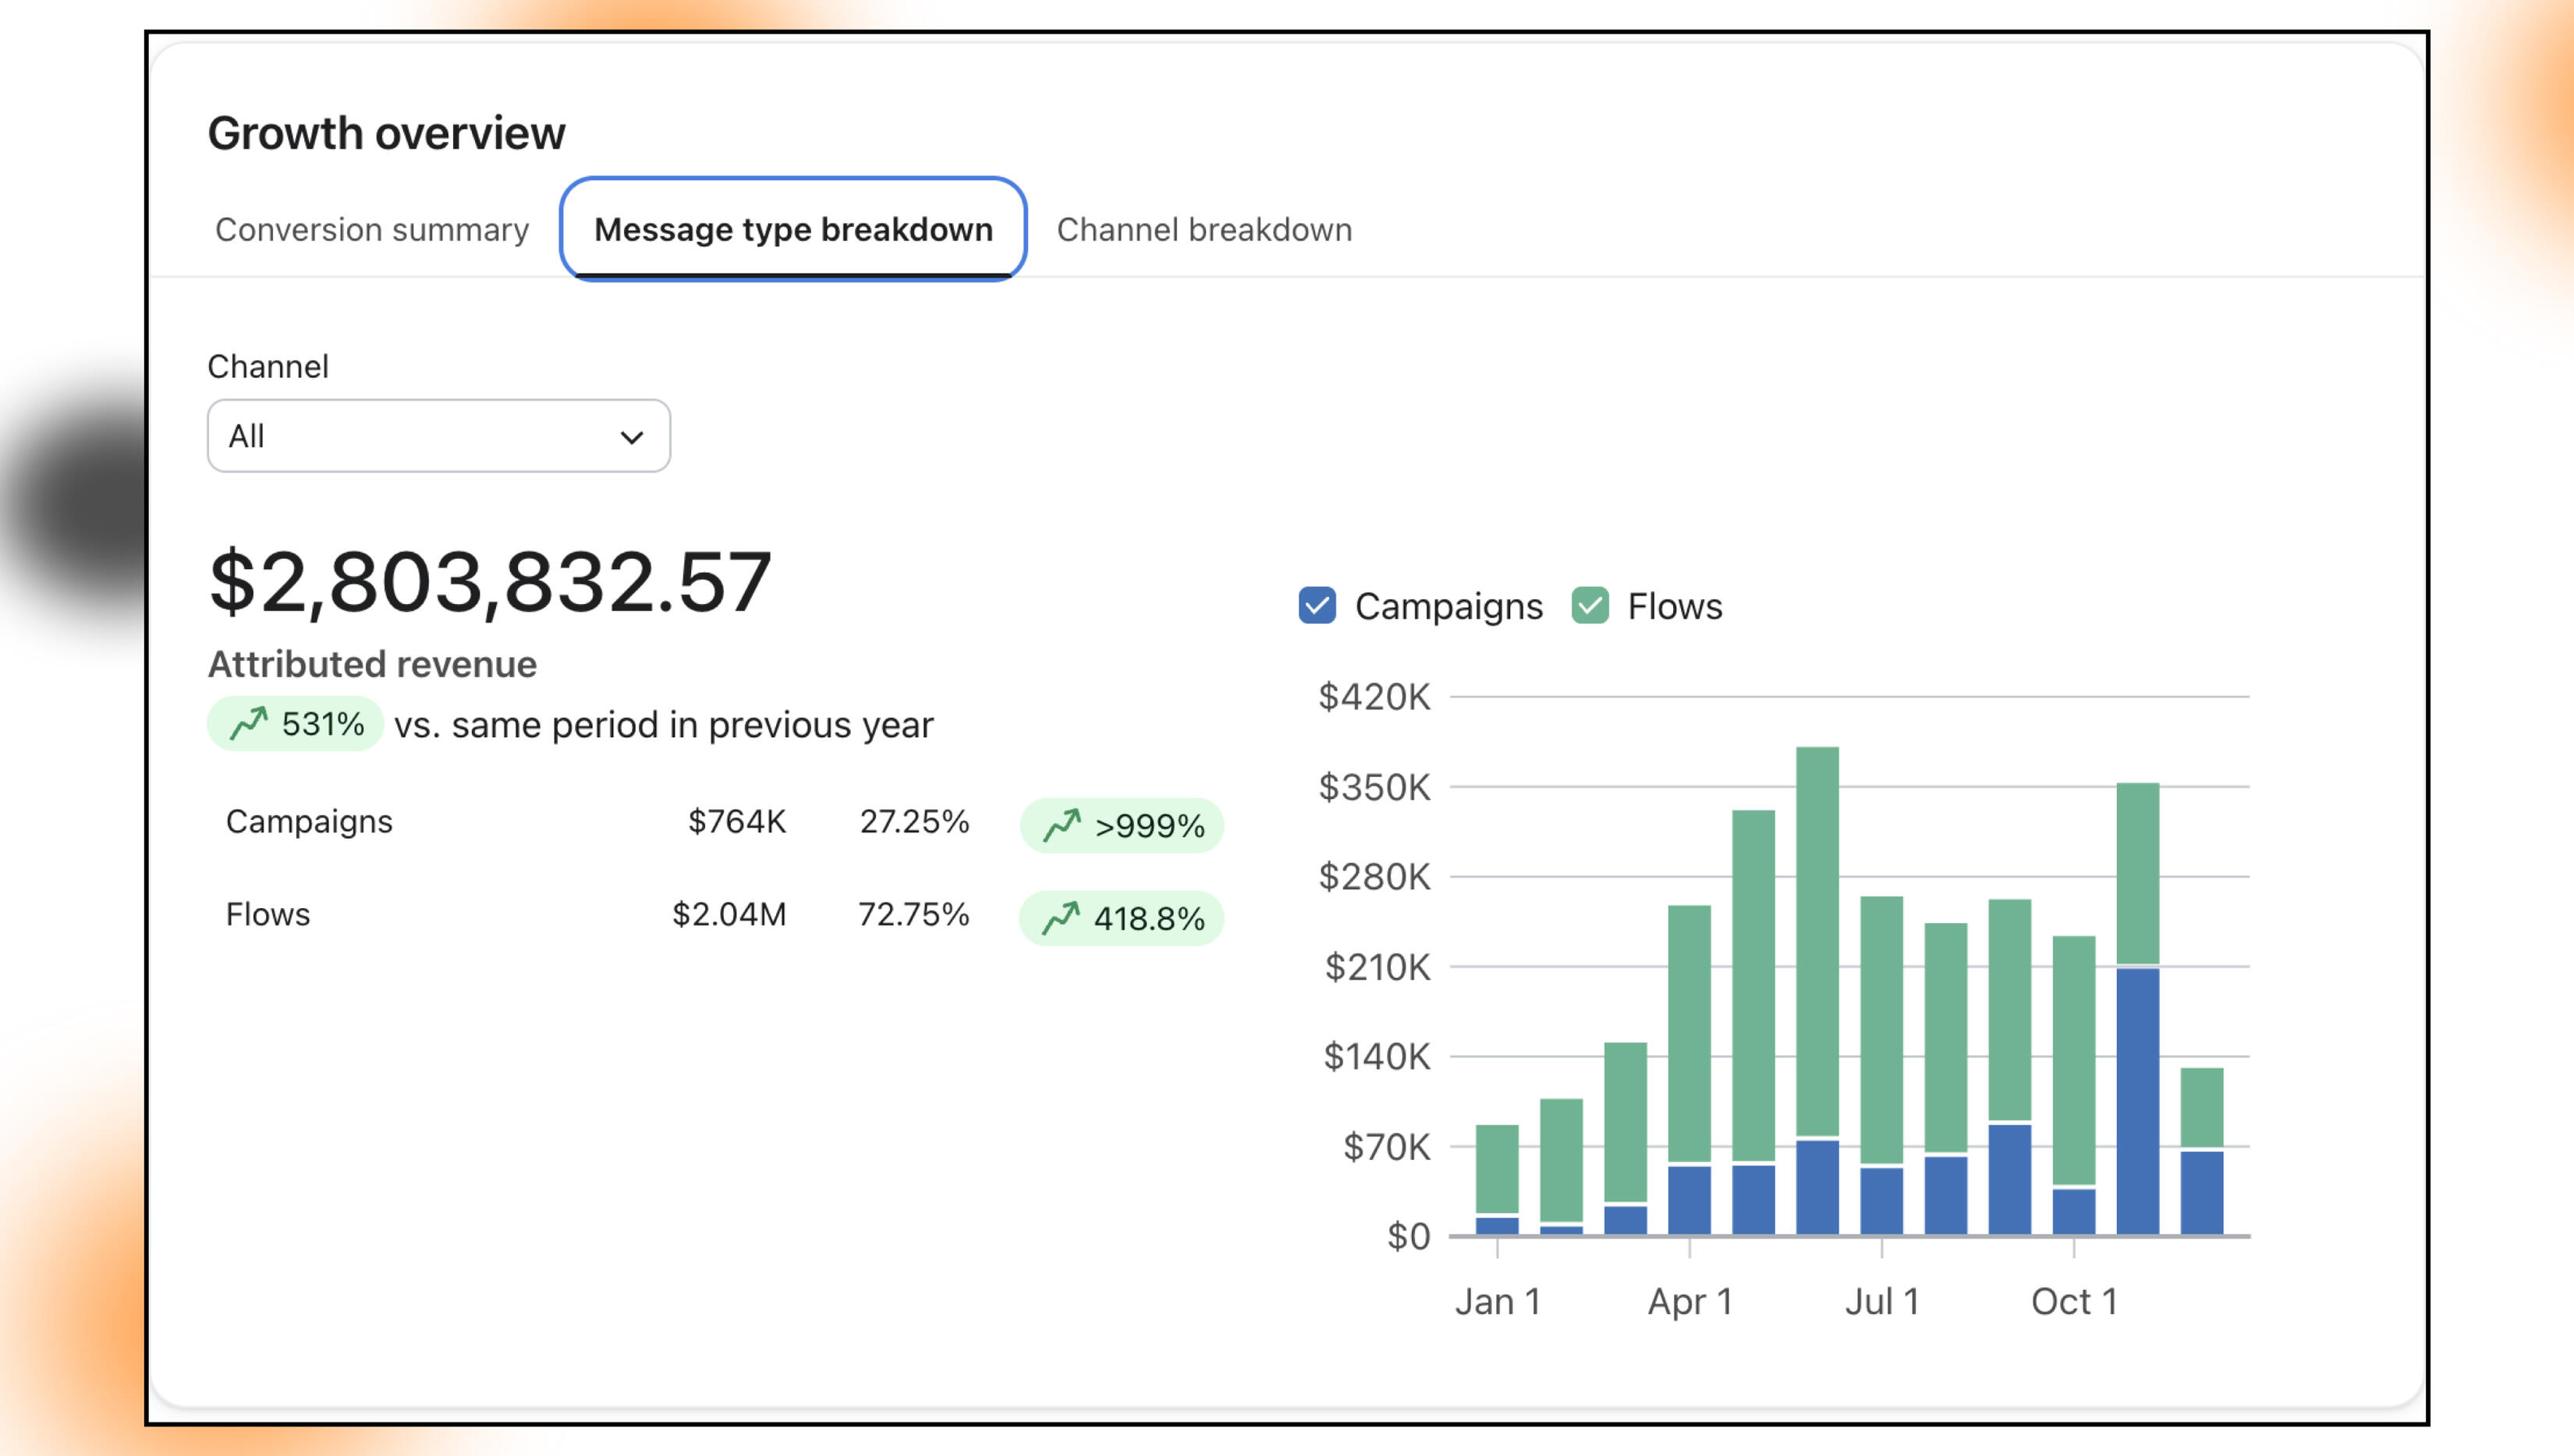Click the Campaigns >999% trend arrow icon
Image resolution: width=2574 pixels, height=1456 pixels.
click(x=1062, y=825)
